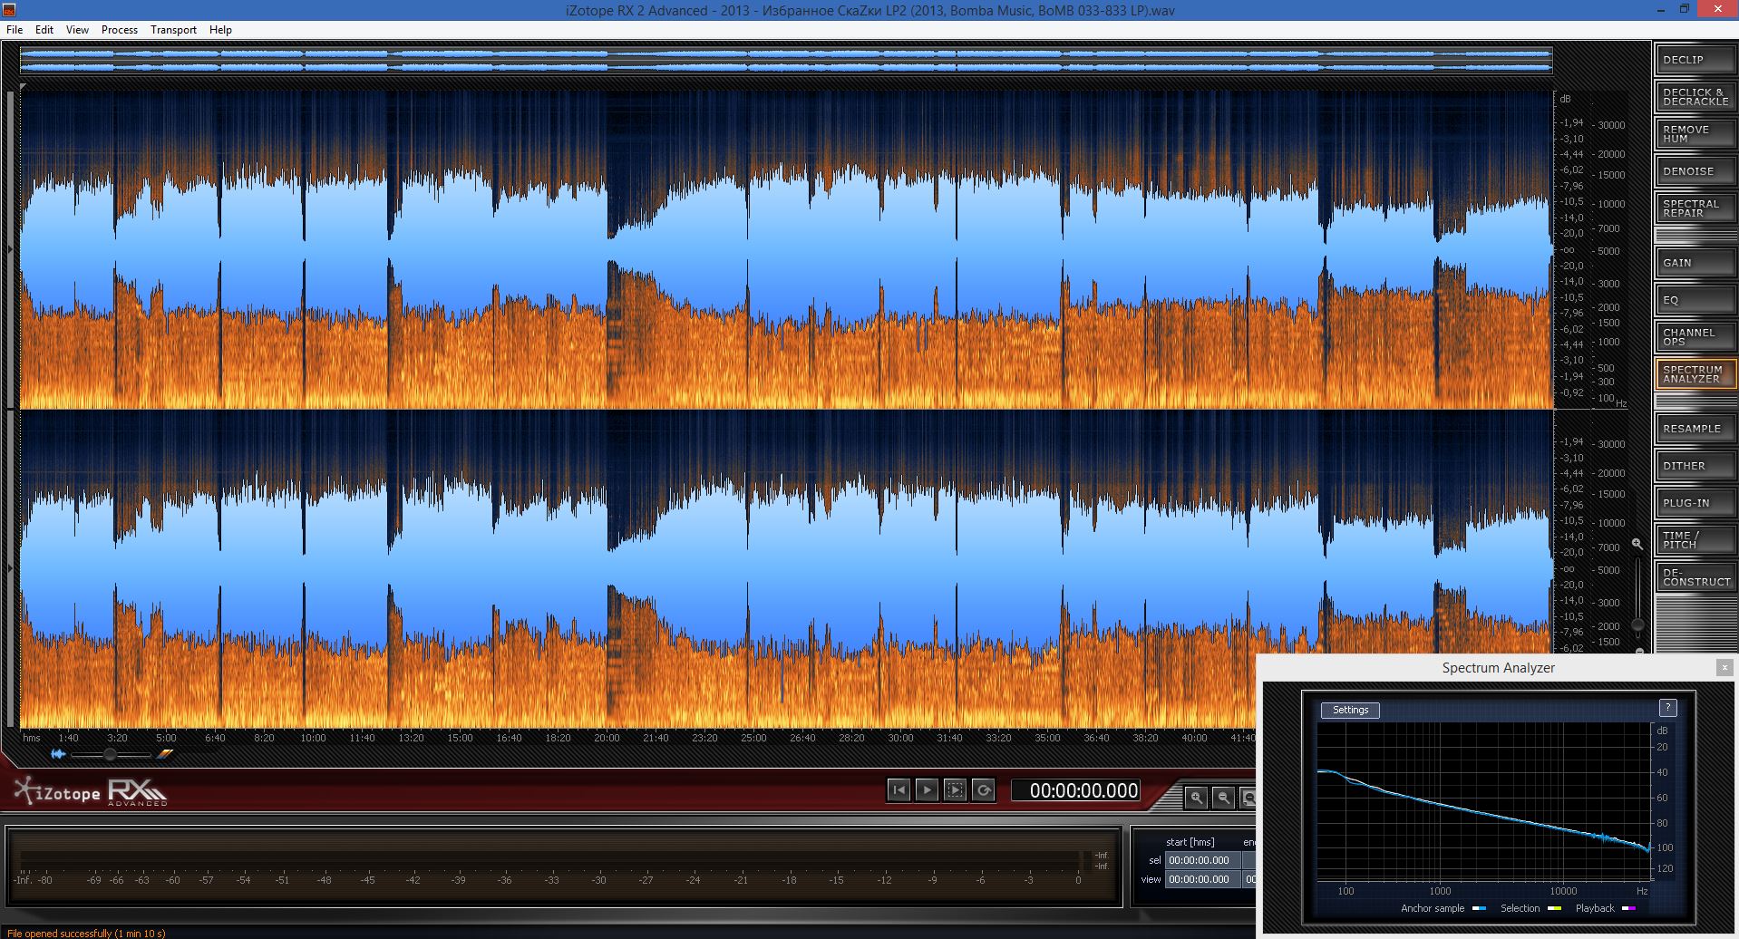The height and width of the screenshot is (939, 1739).
Task: Play the selection only
Action: coord(955,790)
